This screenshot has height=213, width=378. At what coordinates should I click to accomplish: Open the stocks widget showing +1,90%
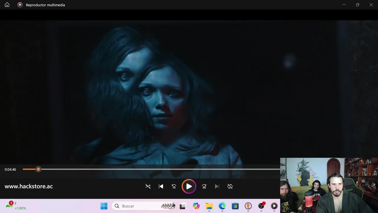pos(16,206)
